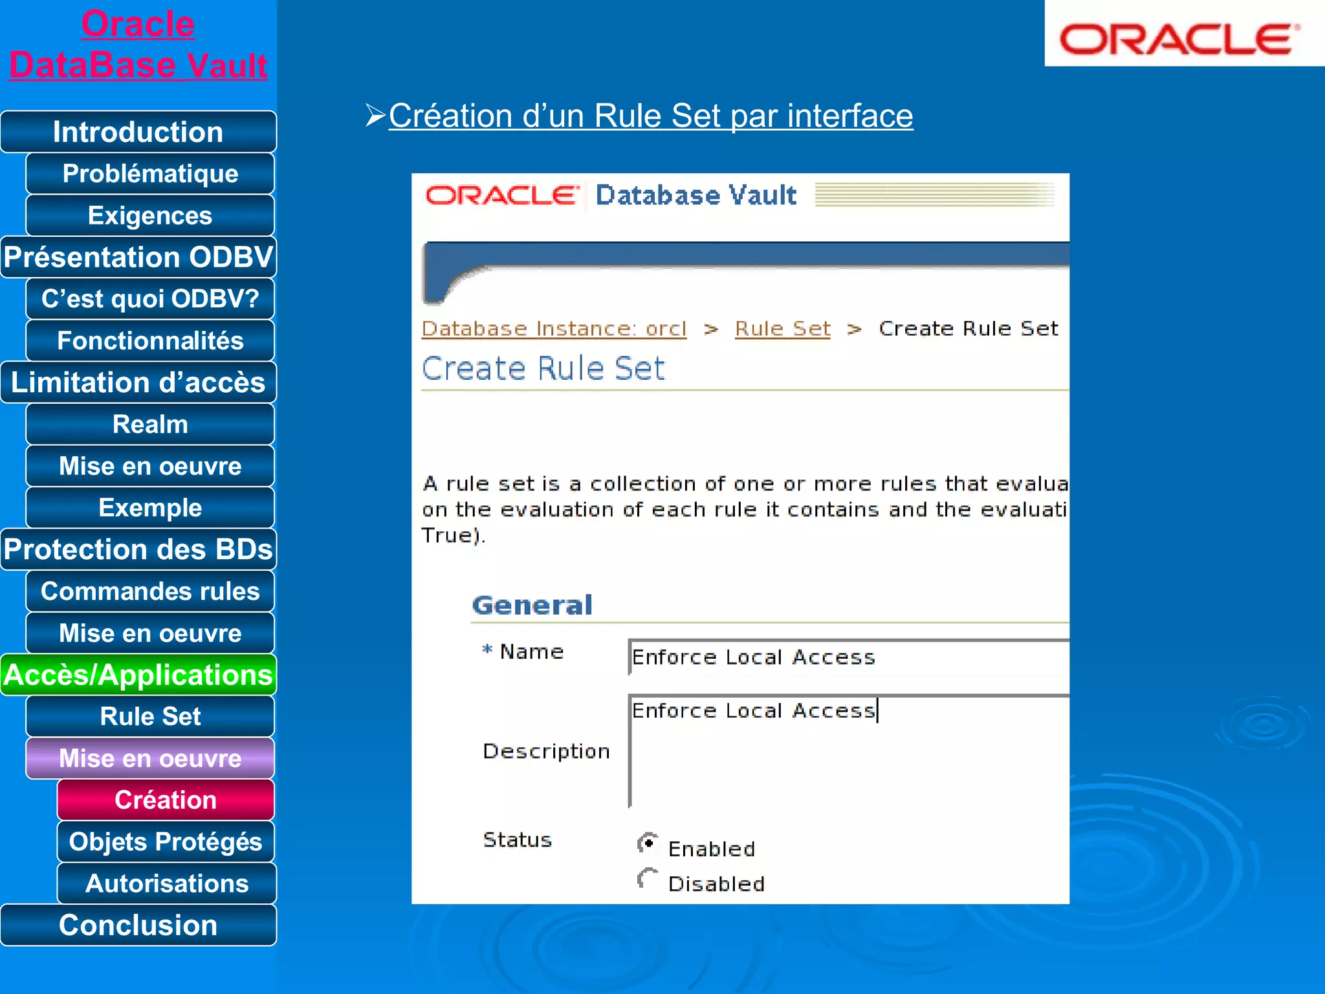
Task: Select the Exigences menu item
Action: [150, 215]
